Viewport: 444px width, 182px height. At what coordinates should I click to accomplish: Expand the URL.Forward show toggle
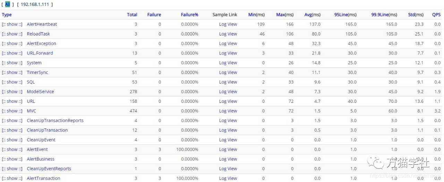click(x=12, y=53)
